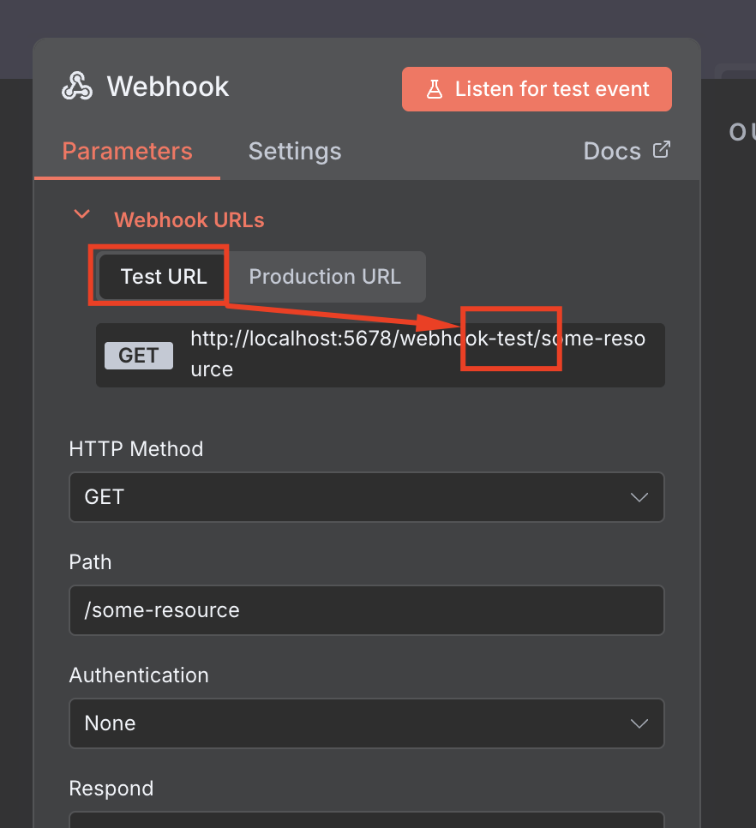Copy the webhook test URL text

click(417, 354)
